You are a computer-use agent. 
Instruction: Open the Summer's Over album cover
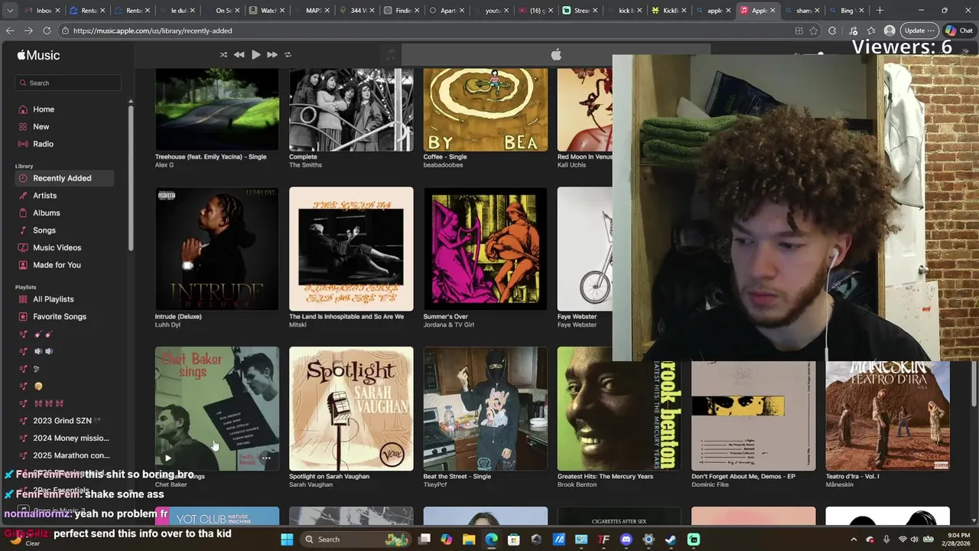click(x=486, y=249)
